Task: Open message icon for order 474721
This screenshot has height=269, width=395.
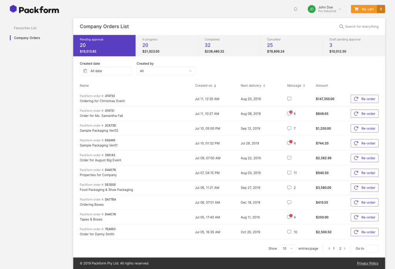Action: point(289,113)
